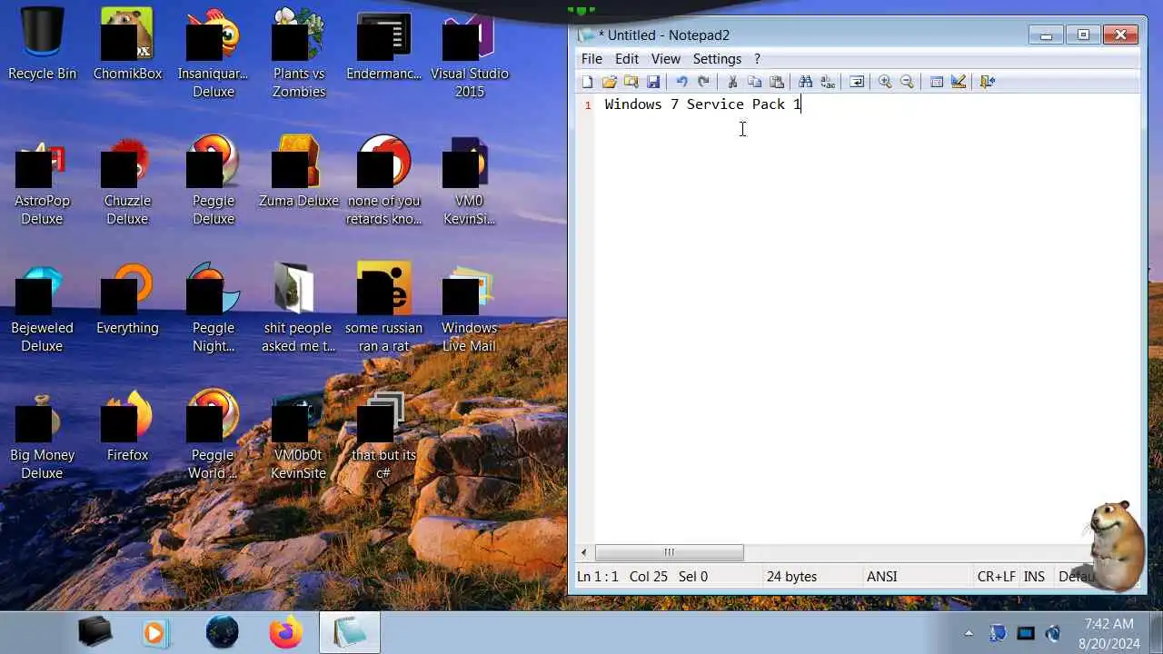Toggle word wrap toolbar icon
Viewport: 1163px width, 654px height.
tap(856, 82)
